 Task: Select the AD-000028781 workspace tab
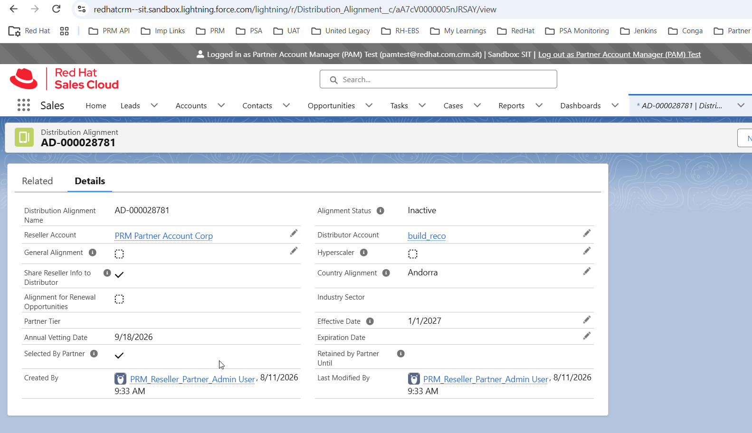(679, 106)
